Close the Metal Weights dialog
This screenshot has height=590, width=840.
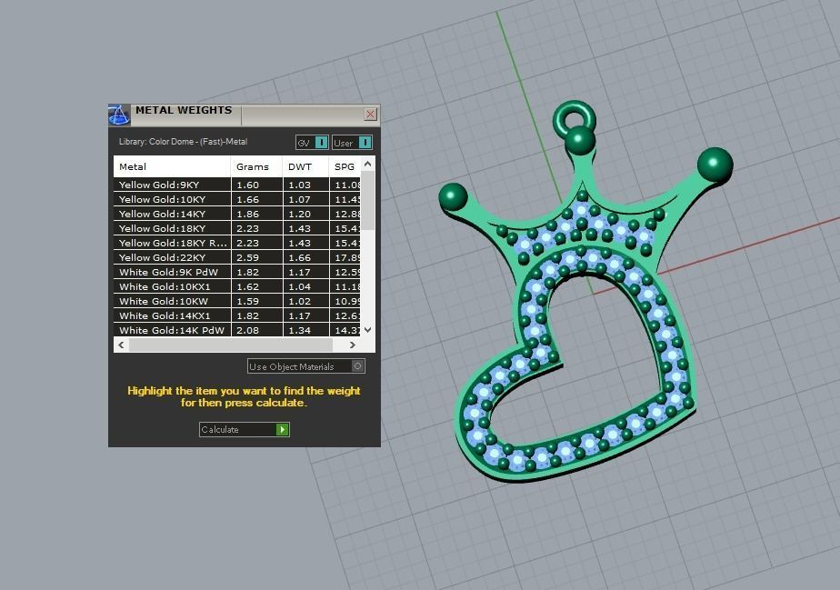[x=370, y=115]
